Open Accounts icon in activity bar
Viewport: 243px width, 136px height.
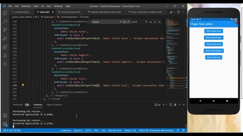click(5, 116)
